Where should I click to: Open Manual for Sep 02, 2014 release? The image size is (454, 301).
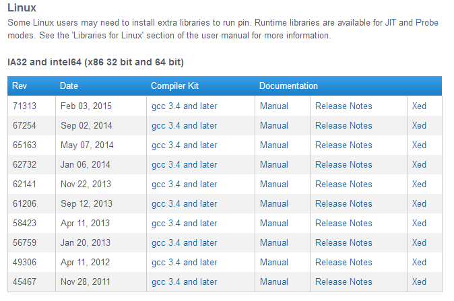tap(274, 126)
